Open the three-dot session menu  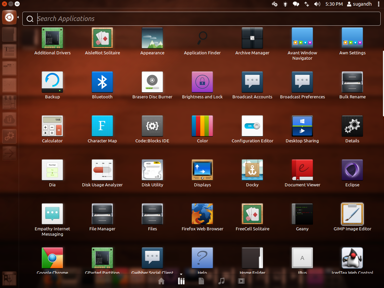point(379,4)
